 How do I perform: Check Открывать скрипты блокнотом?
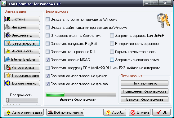tap(47, 36)
